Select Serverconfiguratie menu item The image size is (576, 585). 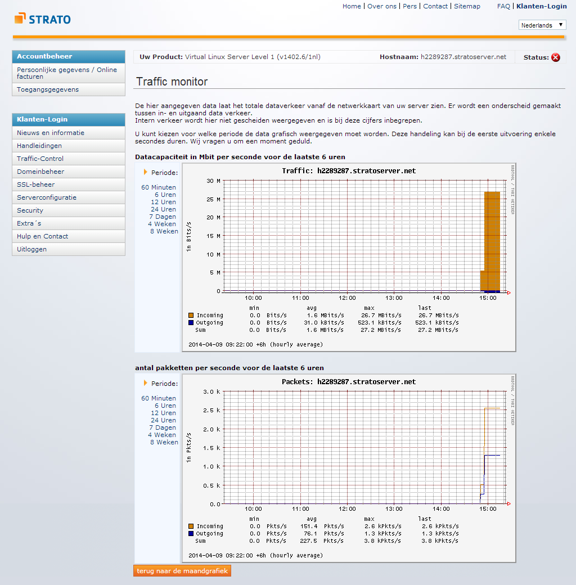[x=47, y=197]
